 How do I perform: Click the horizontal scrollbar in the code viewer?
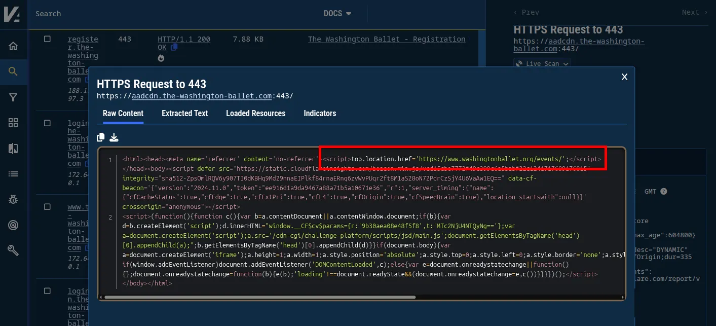coord(259,297)
